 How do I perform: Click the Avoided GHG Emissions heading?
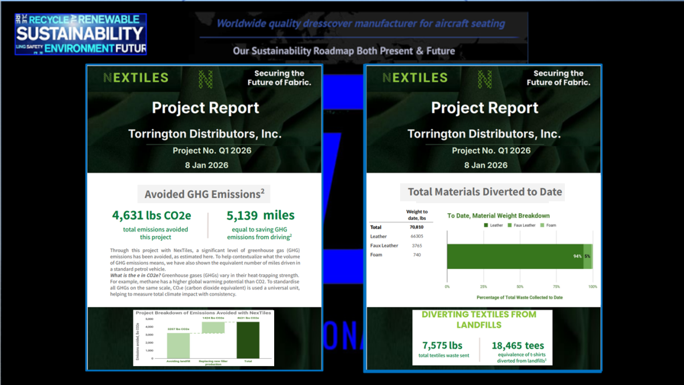(204, 194)
